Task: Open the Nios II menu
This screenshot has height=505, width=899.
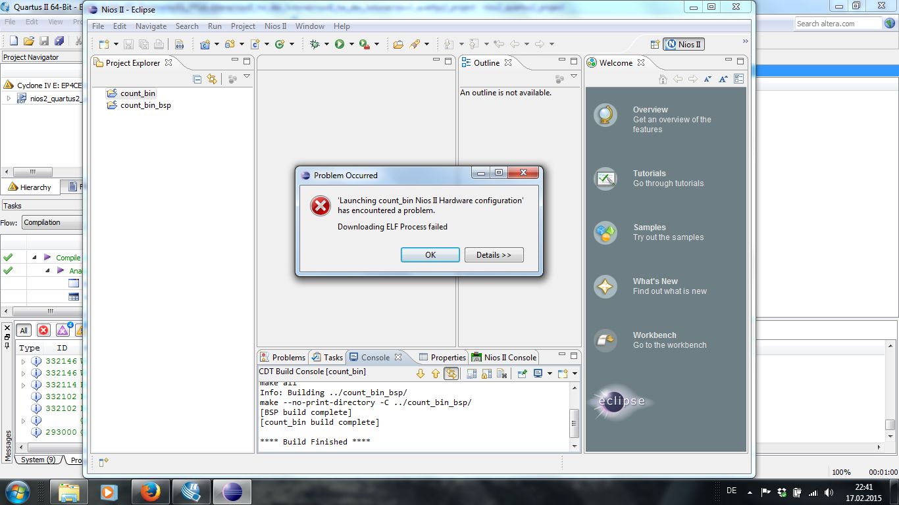Action: click(x=275, y=26)
